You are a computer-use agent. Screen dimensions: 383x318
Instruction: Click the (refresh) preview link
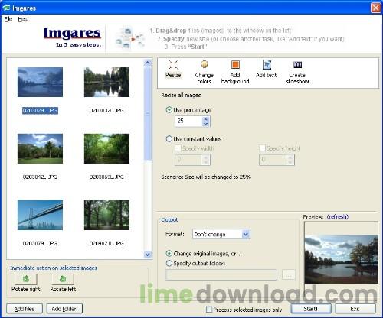[x=338, y=216]
